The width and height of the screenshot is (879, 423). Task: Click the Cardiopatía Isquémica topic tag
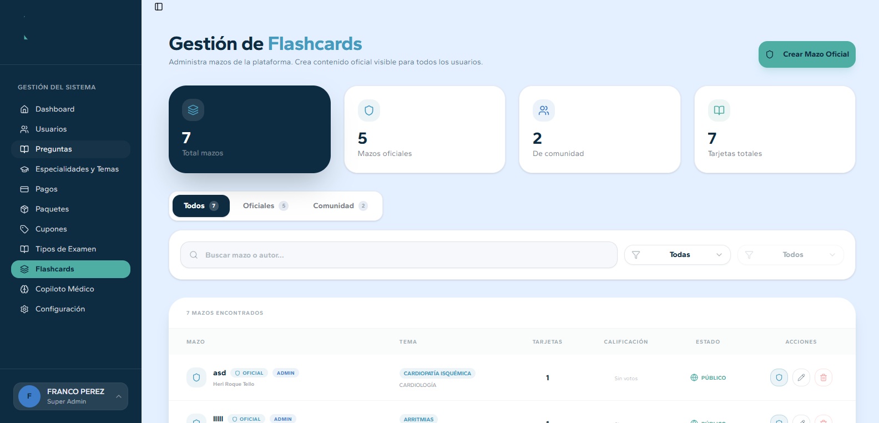tap(437, 374)
